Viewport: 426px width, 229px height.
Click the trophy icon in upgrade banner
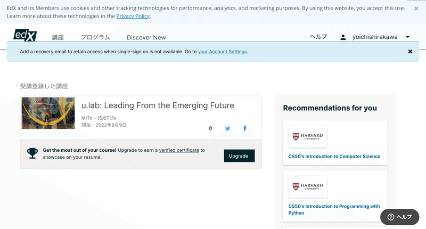point(32,153)
